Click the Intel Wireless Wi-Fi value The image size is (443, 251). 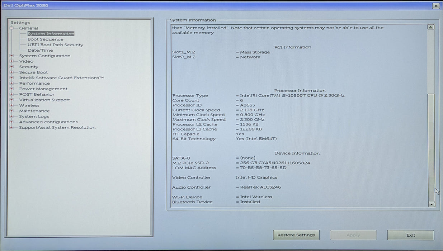pyautogui.click(x=254, y=197)
